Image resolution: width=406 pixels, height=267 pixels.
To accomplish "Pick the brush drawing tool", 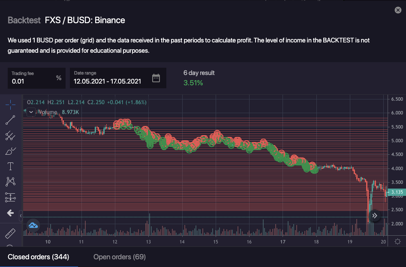I will 10,151.
